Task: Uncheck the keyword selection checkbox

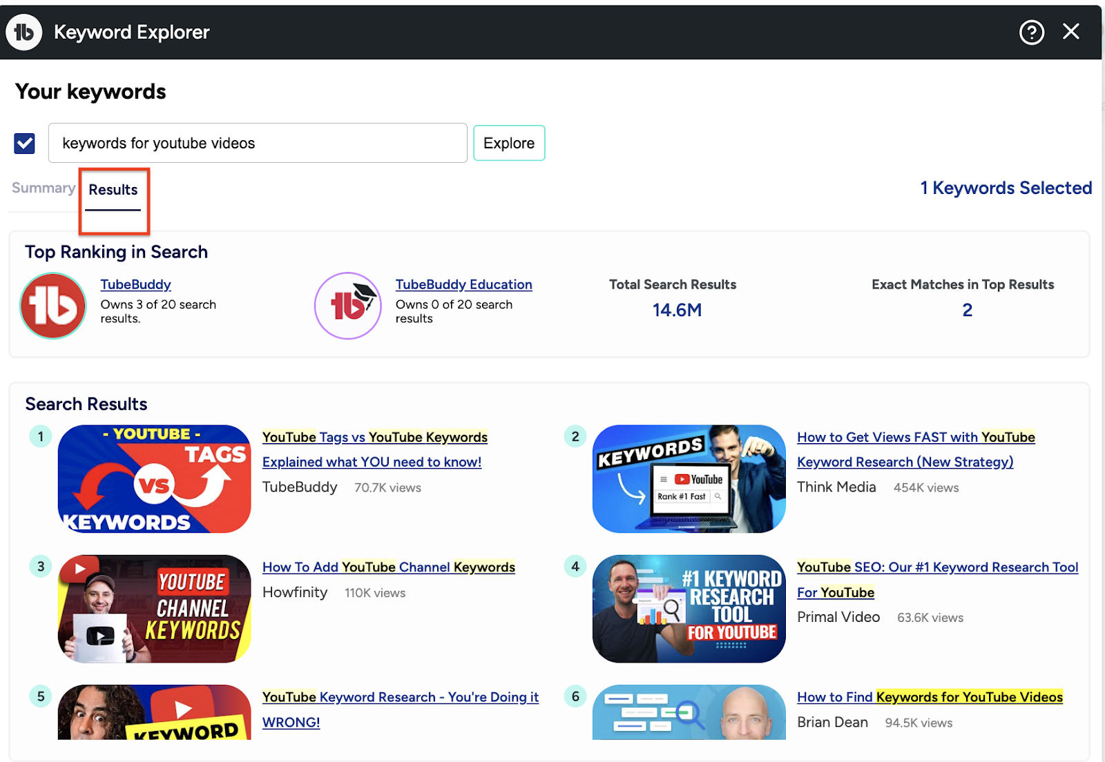Action: point(25,143)
